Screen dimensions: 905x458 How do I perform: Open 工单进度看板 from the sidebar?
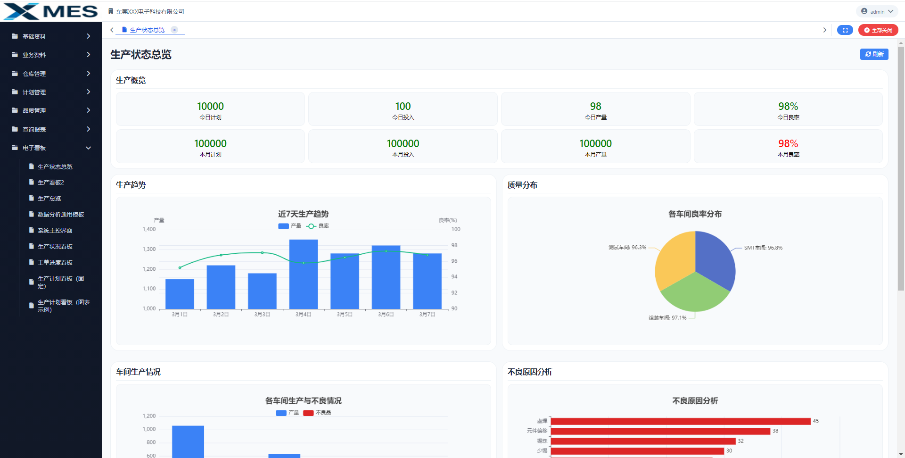[55, 263]
